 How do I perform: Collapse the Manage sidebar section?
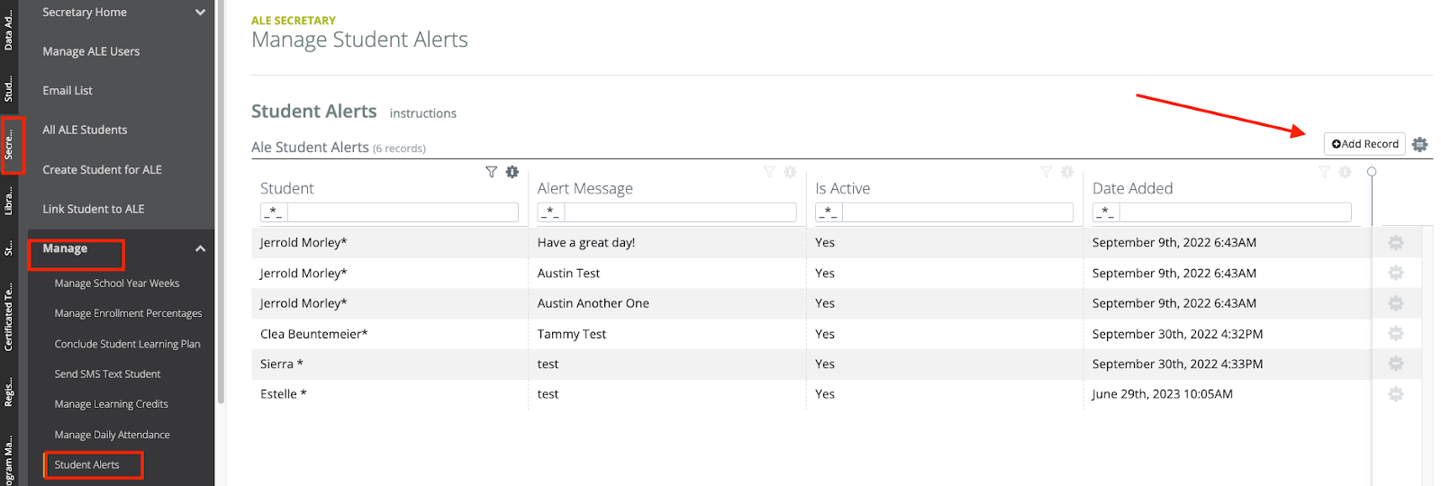coord(200,248)
